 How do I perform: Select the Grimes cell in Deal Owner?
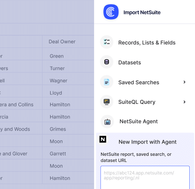[68, 128]
